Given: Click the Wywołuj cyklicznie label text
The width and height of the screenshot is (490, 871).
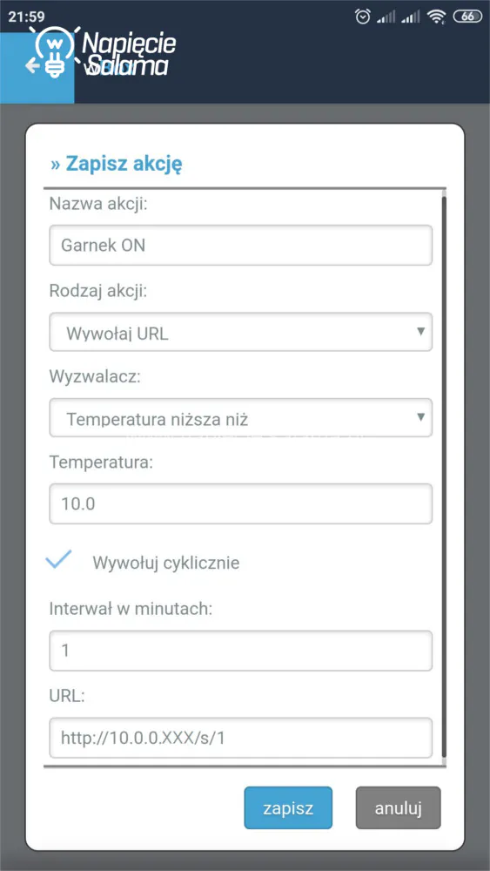Looking at the screenshot, I should [166, 563].
